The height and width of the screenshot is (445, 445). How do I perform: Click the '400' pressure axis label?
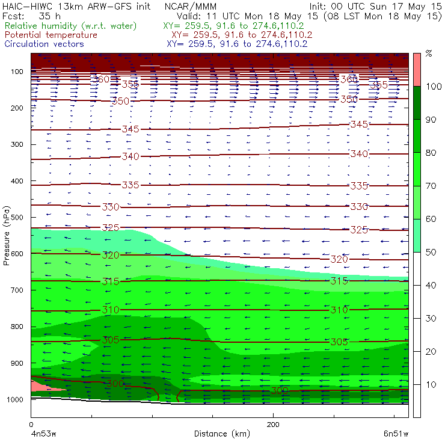coord(17,181)
